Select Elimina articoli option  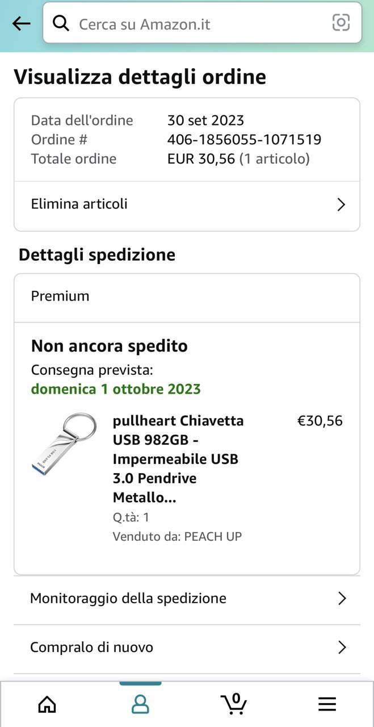(79, 204)
